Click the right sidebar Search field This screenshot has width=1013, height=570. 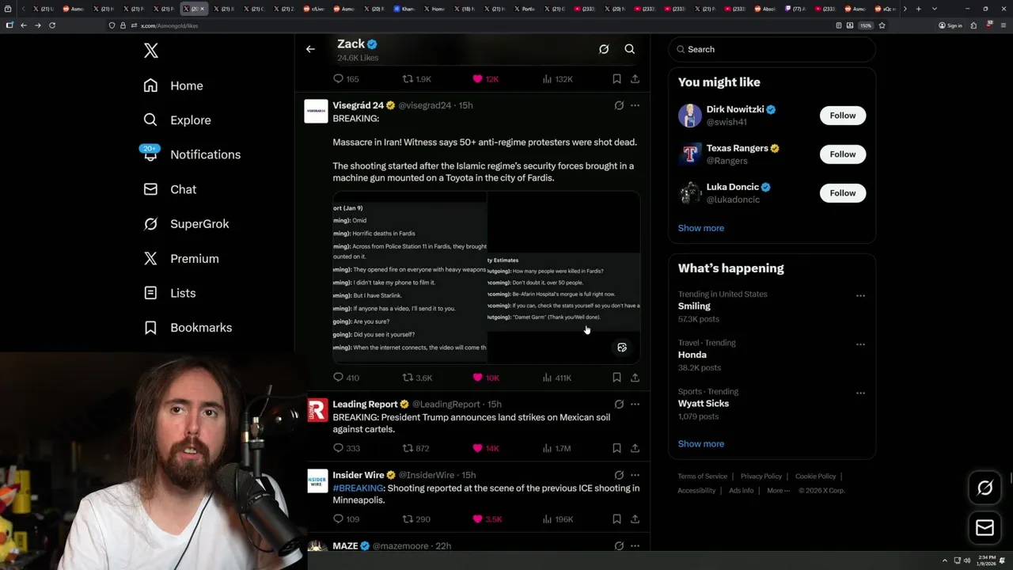point(772,49)
